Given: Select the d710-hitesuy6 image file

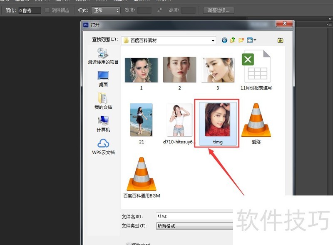Looking at the screenshot, I should (x=179, y=123).
